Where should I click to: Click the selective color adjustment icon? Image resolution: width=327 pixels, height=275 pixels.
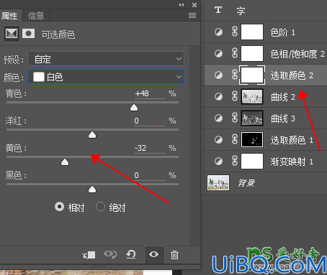12,34
